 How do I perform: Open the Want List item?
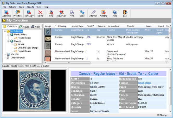(x=15, y=54)
